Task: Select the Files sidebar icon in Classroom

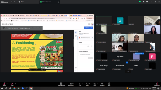Action: tap(76, 32)
